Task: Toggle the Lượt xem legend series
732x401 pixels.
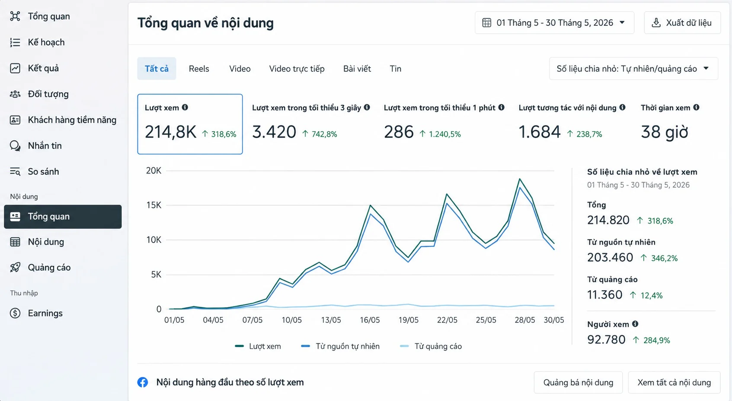Action: [x=258, y=346]
